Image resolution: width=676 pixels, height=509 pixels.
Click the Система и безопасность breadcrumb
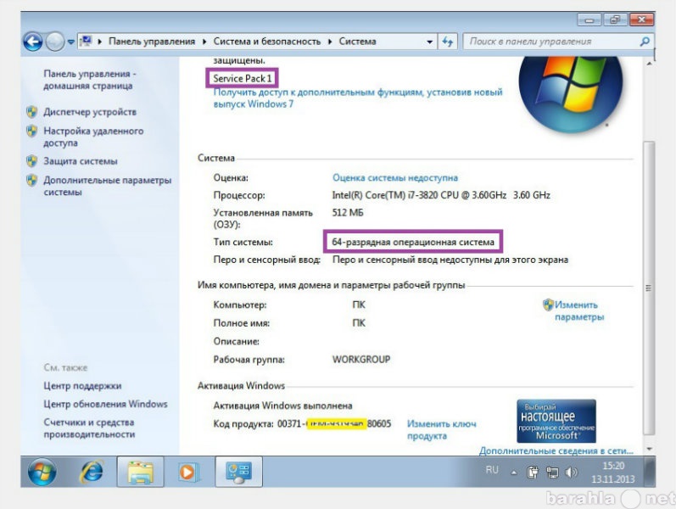(267, 42)
